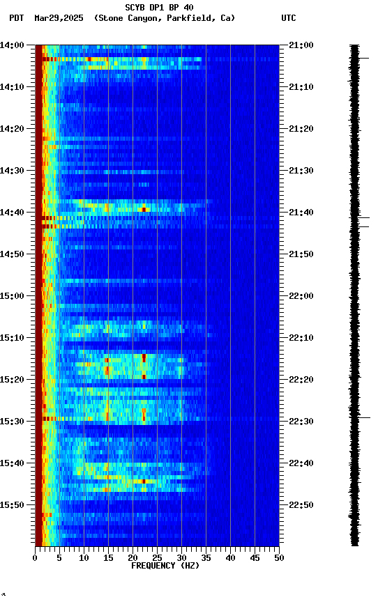The width and height of the screenshot is (385, 602).
Task: Click the '14:40' PDT time label
Action: (x=12, y=213)
